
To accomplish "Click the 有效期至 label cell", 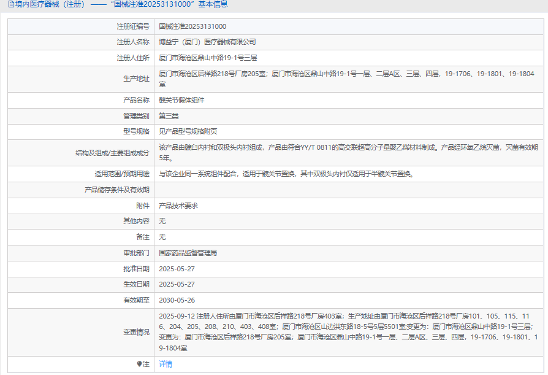I will click(81, 300).
